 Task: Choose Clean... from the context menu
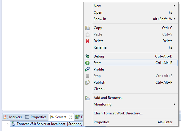point(99,89)
